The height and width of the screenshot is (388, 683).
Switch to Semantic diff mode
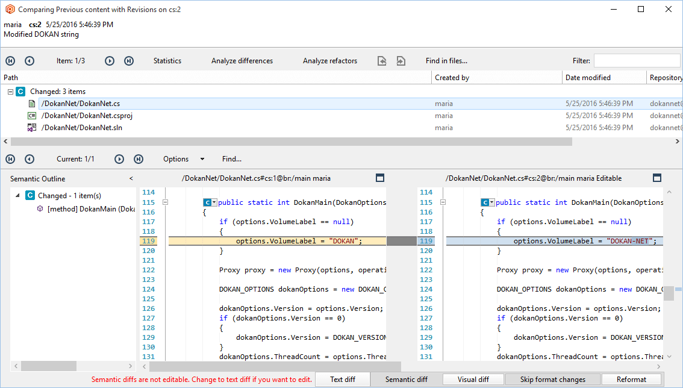coord(407,380)
